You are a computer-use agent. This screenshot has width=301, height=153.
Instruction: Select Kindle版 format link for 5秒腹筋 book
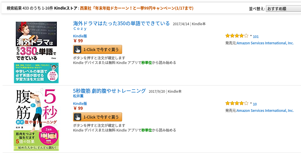[80, 103]
